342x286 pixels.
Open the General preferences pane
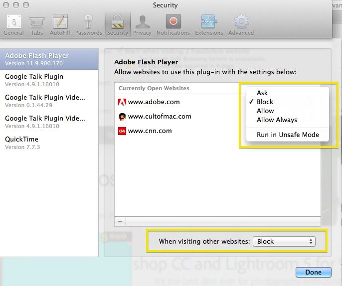[x=13, y=24]
